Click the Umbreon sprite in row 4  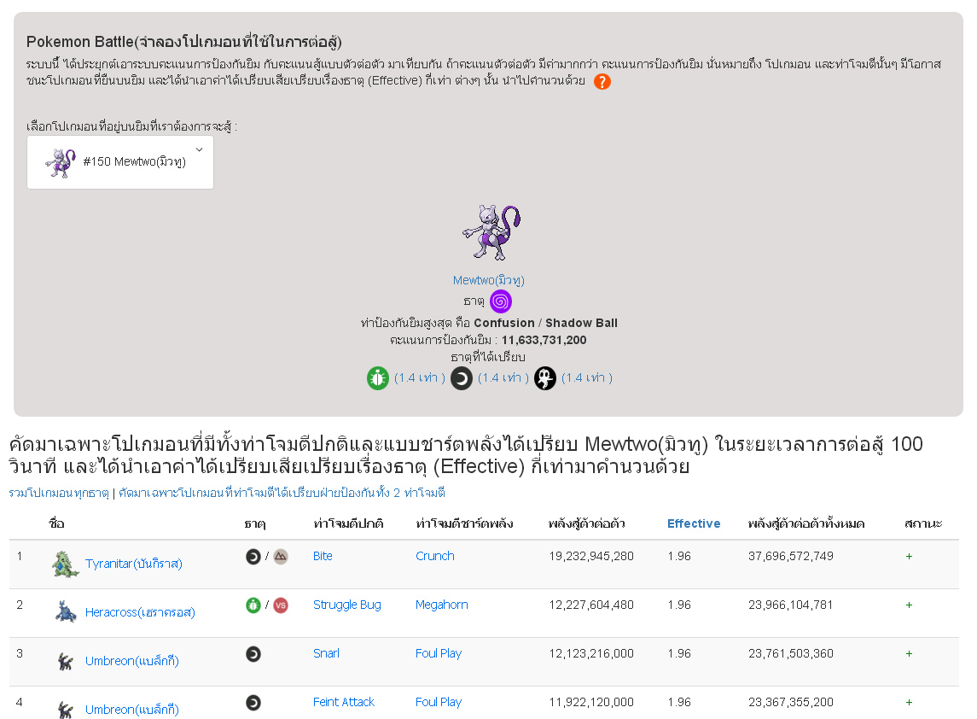pos(65,710)
